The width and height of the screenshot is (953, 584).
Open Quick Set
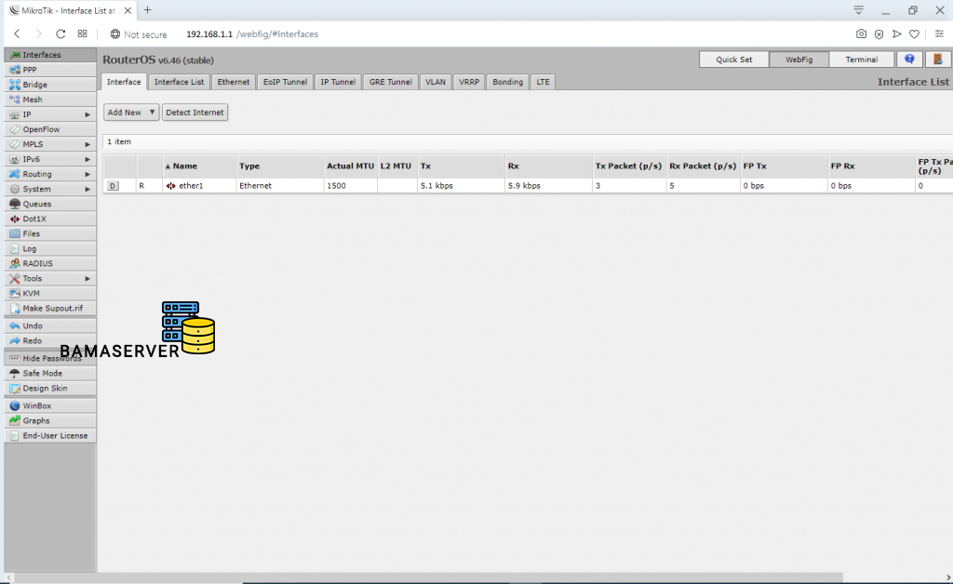[734, 60]
